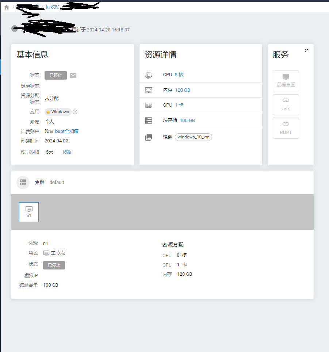Click the block storage icon
Viewport: 329px width, 352px height.
coord(149,120)
